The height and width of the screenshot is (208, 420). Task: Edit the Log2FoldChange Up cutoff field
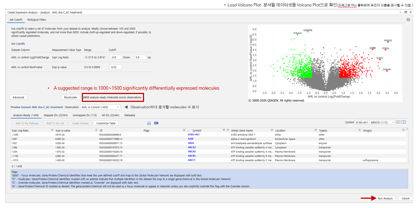click(140, 57)
